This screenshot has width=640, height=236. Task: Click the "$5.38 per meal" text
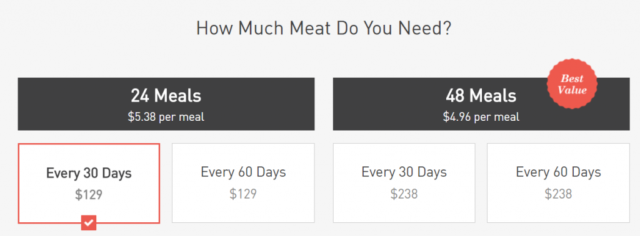pos(166,117)
